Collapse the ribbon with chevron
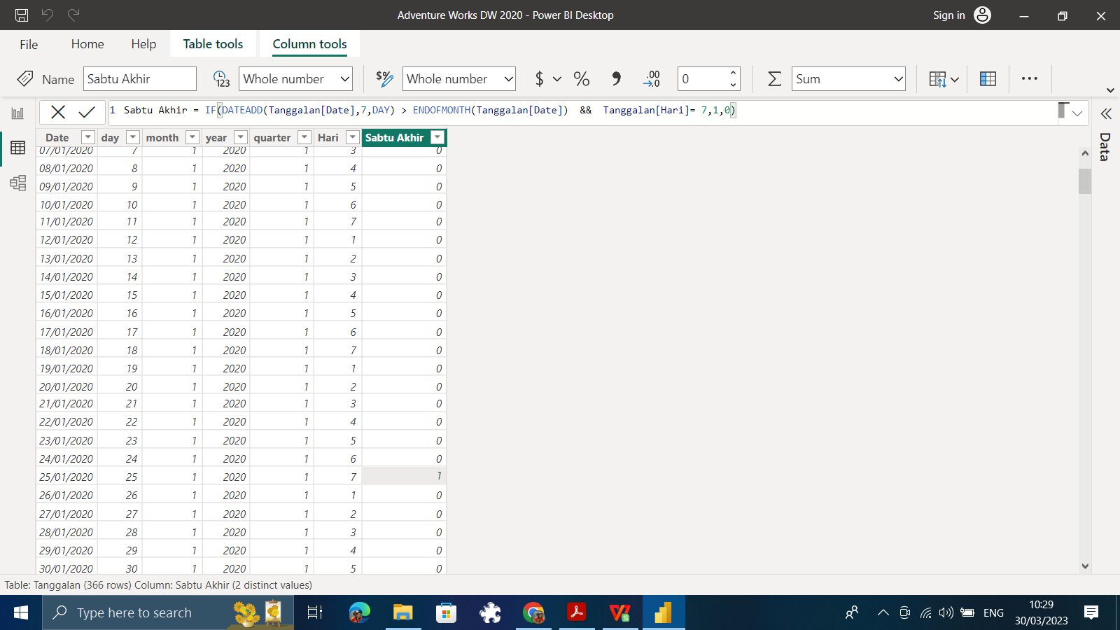This screenshot has width=1120, height=630. tap(1110, 90)
